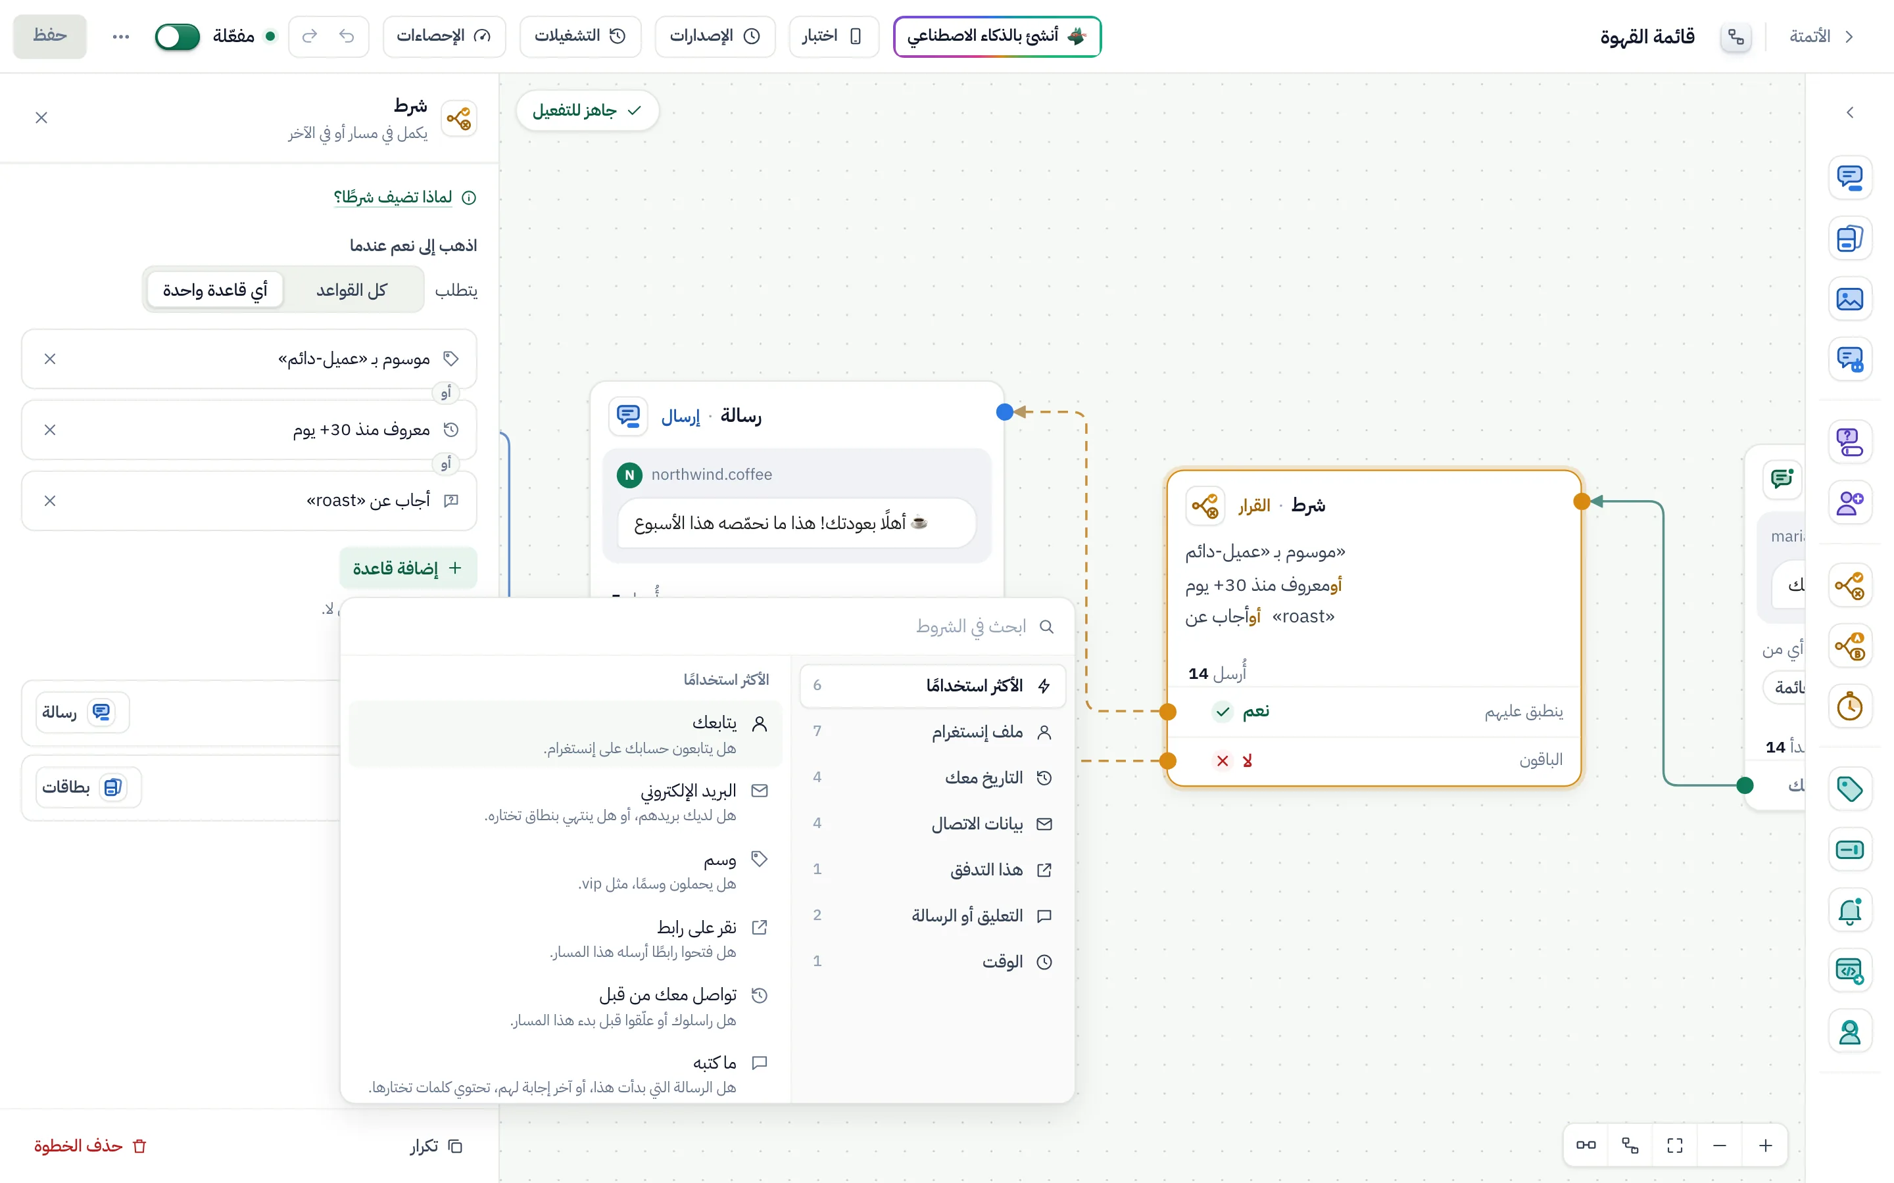Add a cards block from the right sidebar

pos(1849,238)
